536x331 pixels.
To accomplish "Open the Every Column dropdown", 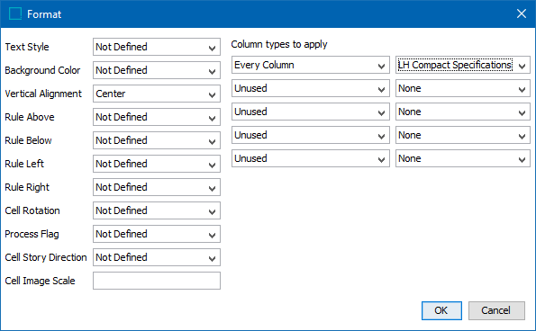I will [311, 65].
